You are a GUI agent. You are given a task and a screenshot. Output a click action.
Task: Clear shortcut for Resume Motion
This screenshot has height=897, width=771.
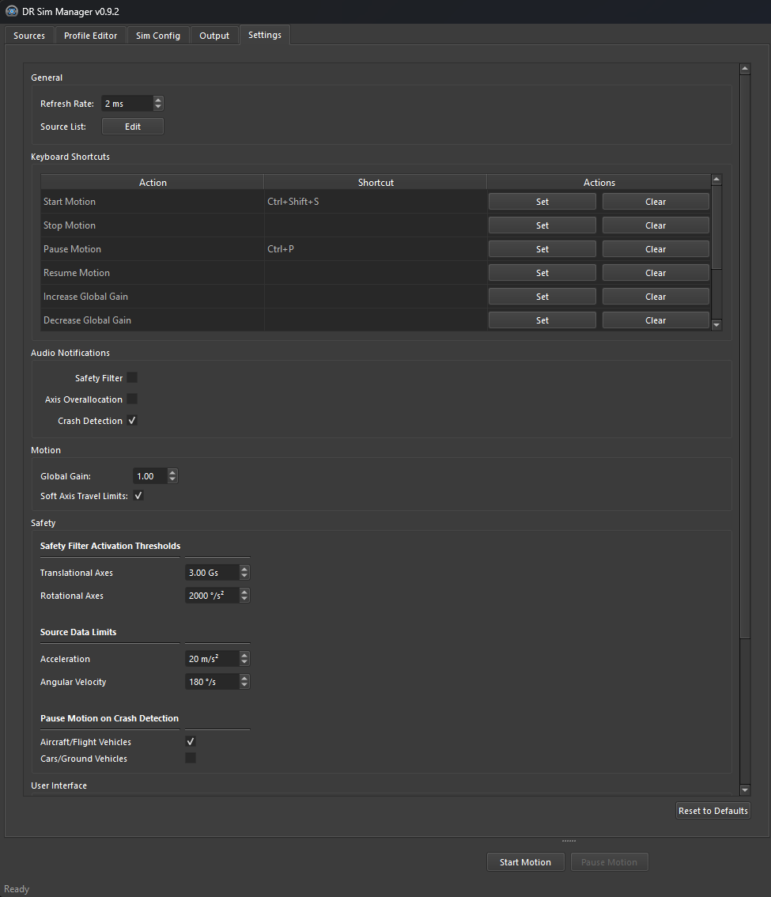(x=656, y=273)
